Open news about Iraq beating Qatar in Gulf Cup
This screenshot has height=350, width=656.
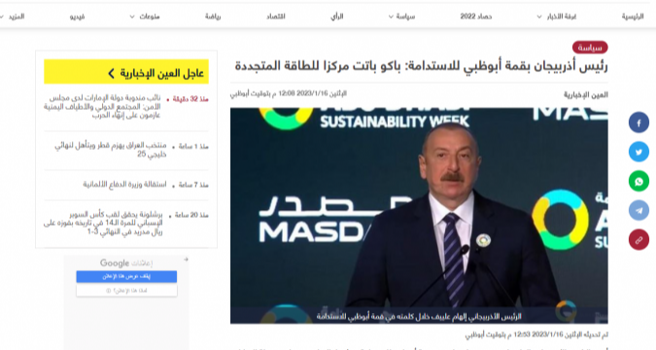pyautogui.click(x=111, y=150)
